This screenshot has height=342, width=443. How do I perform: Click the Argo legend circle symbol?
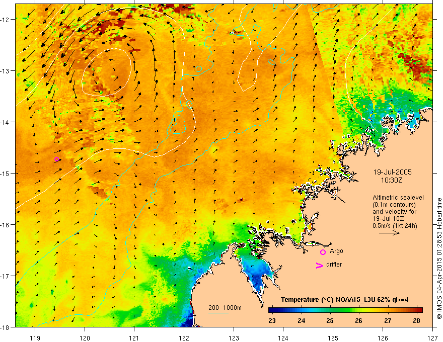click(x=323, y=252)
